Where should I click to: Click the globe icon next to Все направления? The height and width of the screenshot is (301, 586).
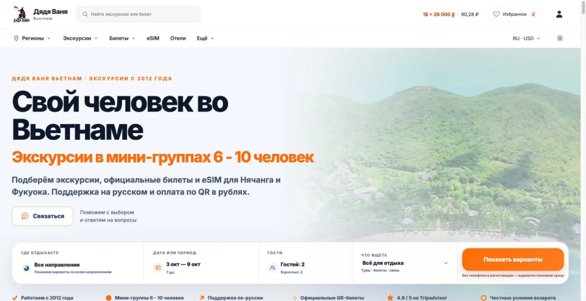click(x=27, y=268)
